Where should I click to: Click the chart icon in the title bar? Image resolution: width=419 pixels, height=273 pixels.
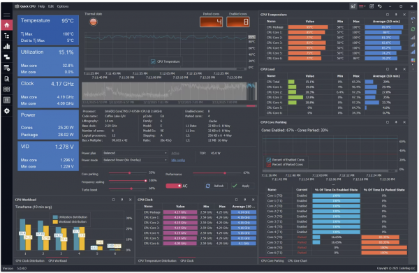coord(353,6)
